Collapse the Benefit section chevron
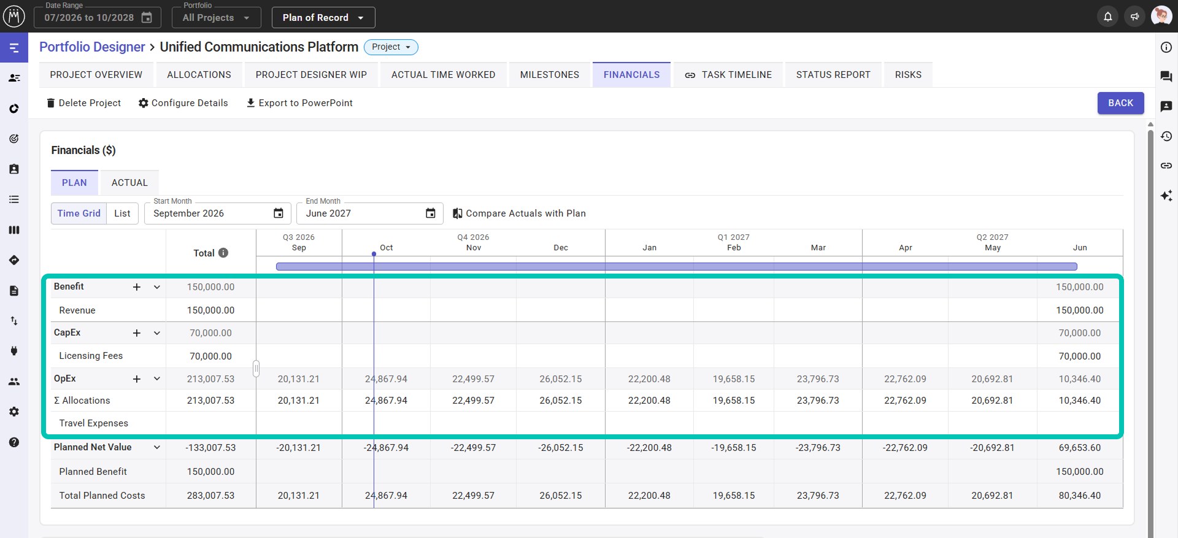The height and width of the screenshot is (538, 1178). pos(157,287)
